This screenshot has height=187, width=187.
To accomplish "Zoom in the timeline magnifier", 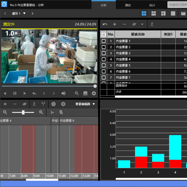I will coord(41,112).
